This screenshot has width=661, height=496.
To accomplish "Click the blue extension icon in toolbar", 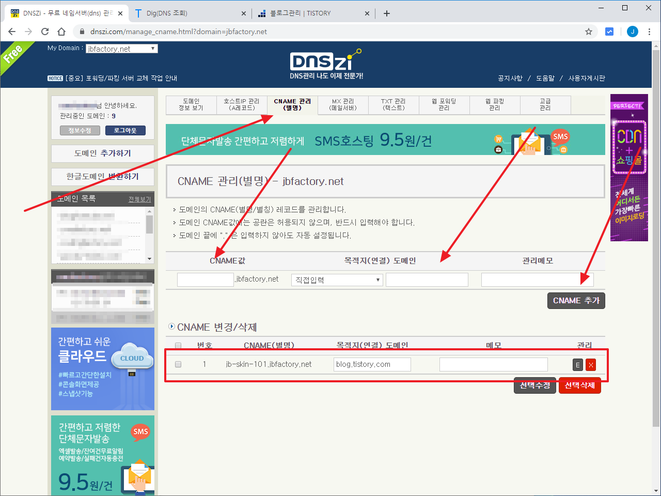I will pos(609,32).
